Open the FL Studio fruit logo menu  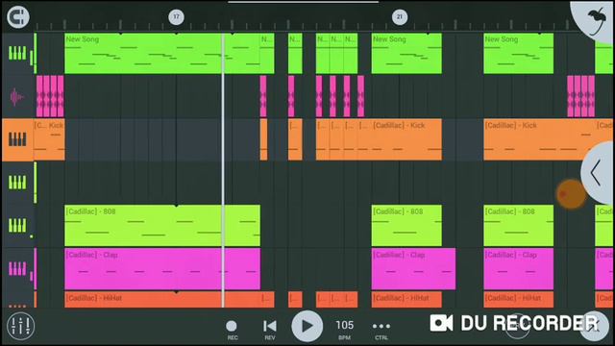point(597,20)
